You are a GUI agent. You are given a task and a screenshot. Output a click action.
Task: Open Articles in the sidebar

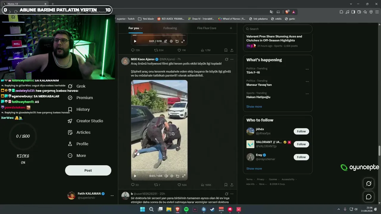[79, 132]
